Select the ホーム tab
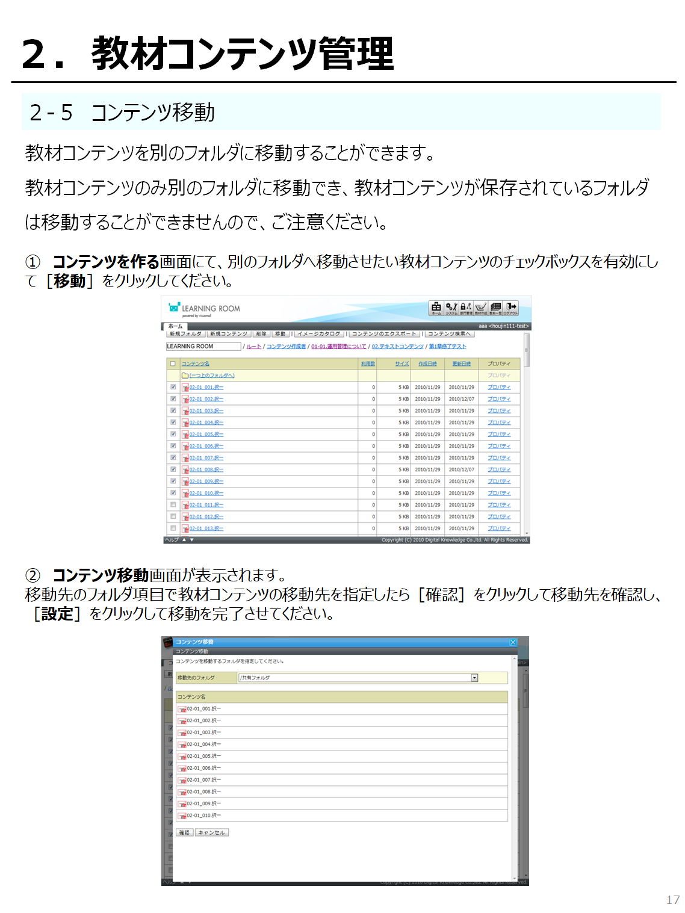This screenshot has width=685, height=913. 175,326
